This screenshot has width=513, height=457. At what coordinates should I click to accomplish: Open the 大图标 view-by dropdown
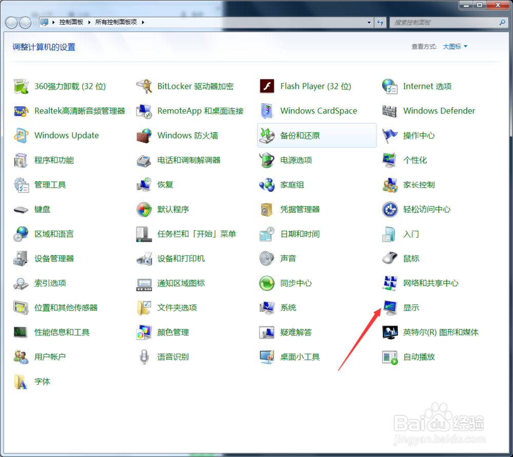[x=455, y=47]
